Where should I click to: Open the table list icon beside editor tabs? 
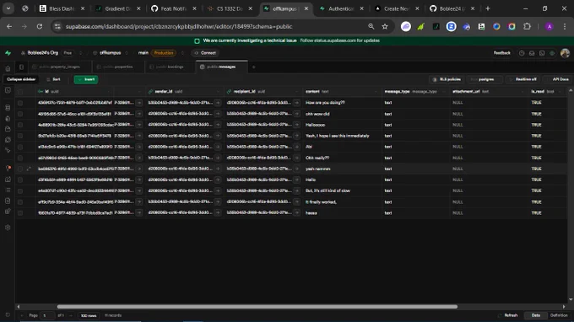pyautogui.click(x=21, y=67)
